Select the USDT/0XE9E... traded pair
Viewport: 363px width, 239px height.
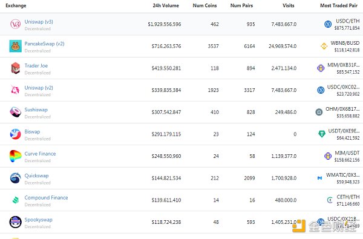click(x=344, y=131)
